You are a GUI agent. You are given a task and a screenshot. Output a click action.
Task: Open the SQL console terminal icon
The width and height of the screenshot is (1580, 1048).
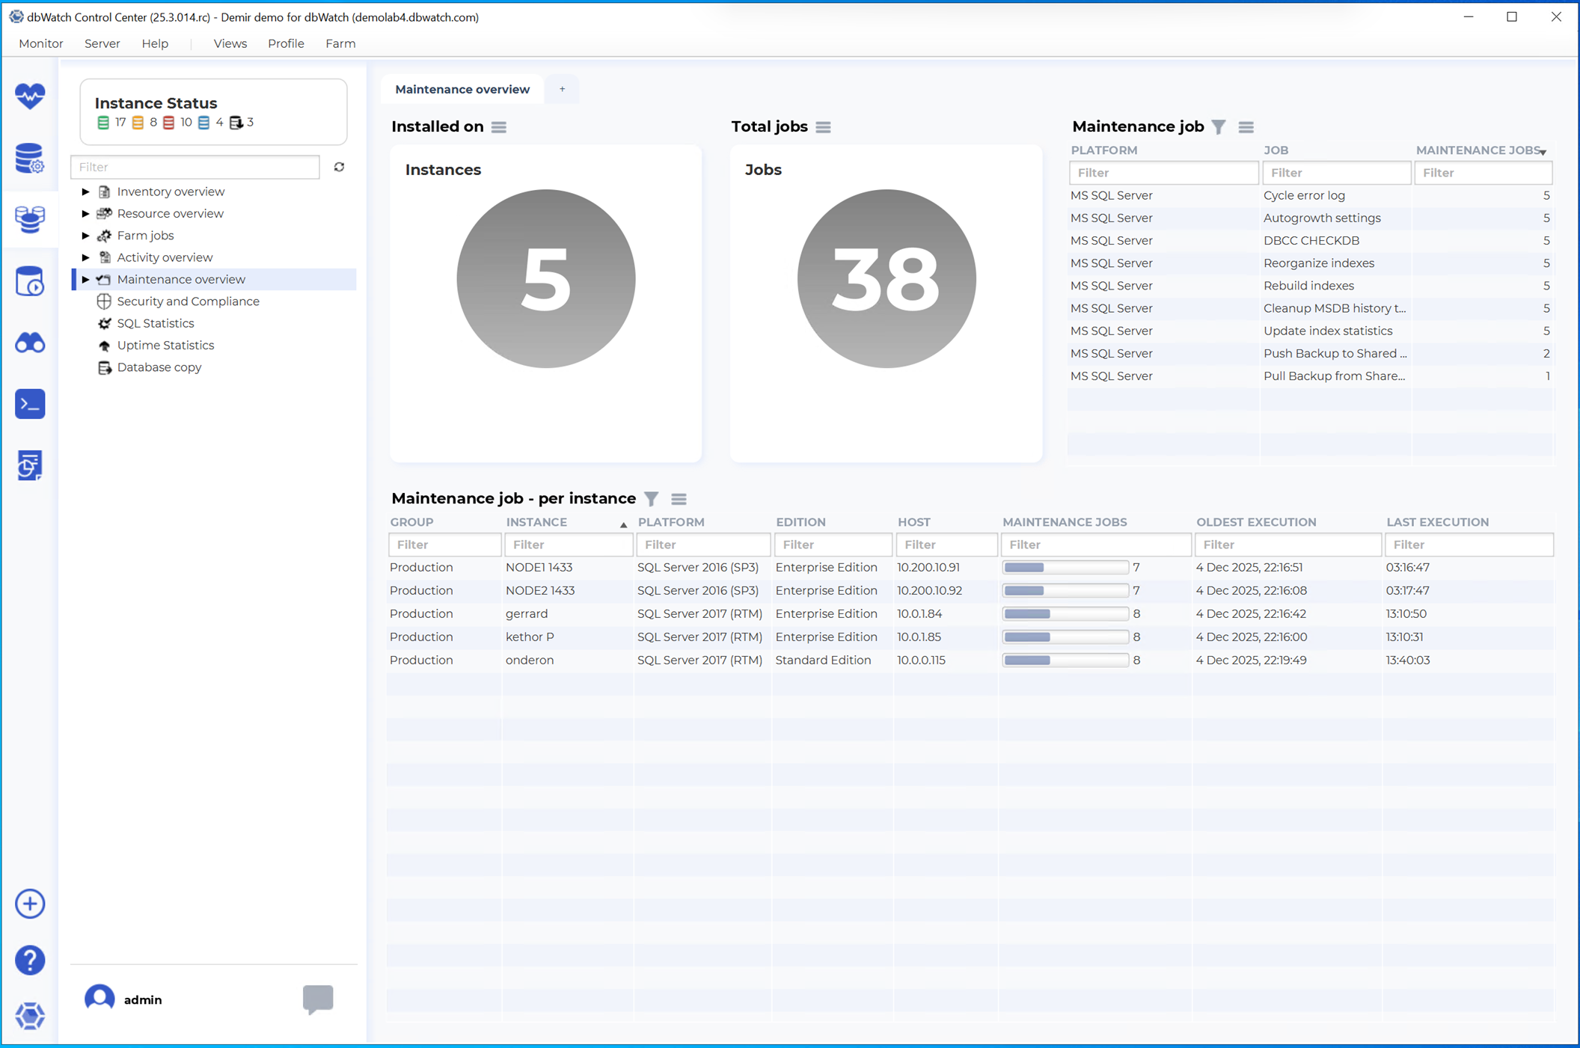(30, 404)
